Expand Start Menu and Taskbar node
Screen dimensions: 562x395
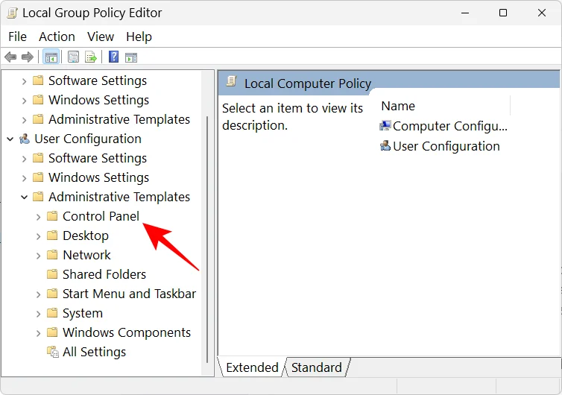coord(38,294)
